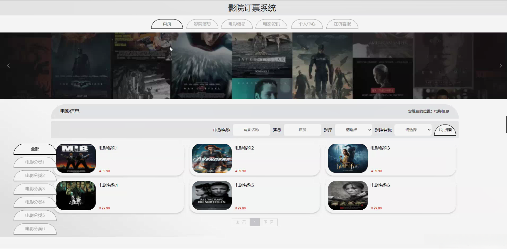Click the 影院订票系统 site title

(x=252, y=8)
